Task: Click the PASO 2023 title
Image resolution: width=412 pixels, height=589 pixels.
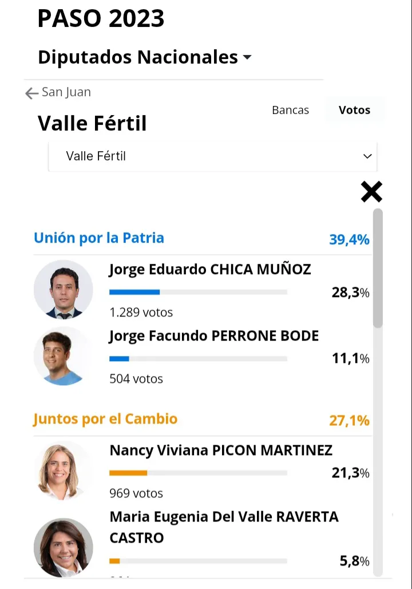Action: (x=101, y=19)
